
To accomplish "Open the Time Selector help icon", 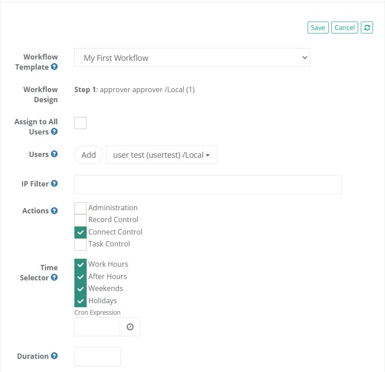I will pos(54,278).
